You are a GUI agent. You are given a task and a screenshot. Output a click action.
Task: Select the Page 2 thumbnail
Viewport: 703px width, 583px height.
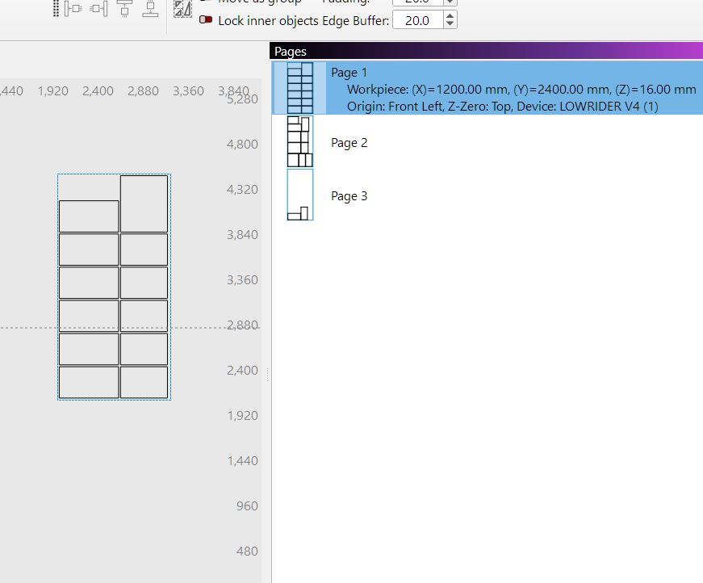tap(300, 141)
